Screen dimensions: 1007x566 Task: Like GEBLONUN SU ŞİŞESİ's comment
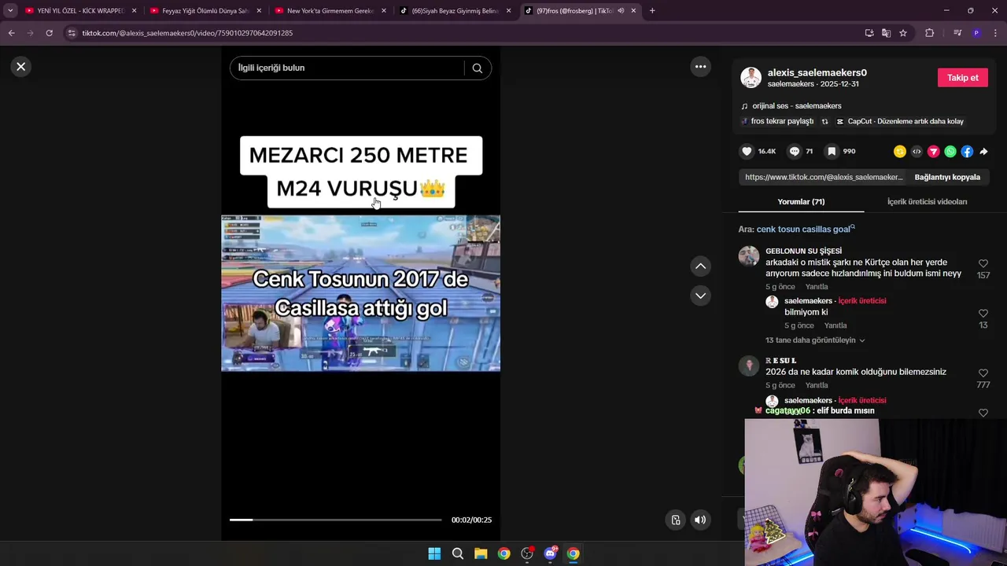(x=983, y=264)
